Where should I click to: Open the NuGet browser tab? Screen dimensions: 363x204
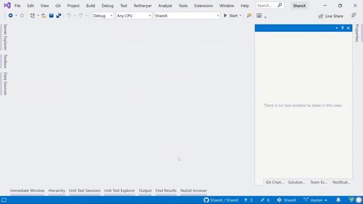point(194,190)
